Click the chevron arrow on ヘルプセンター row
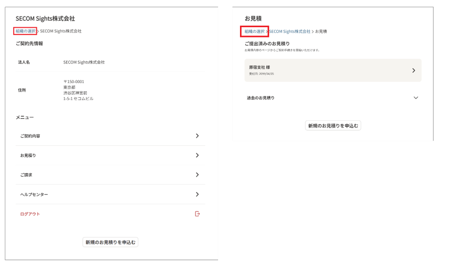 point(197,194)
